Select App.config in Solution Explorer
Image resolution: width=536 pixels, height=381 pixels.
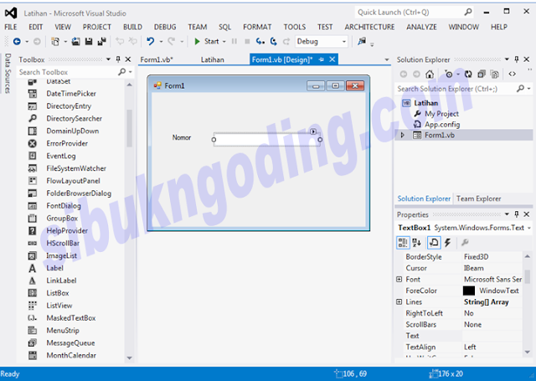(x=442, y=125)
